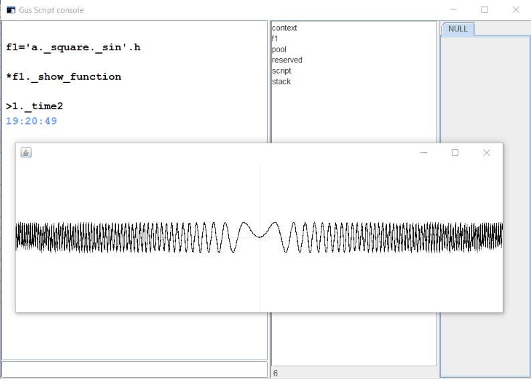Select the NULL tab
This screenshot has height=379, width=531.
point(458,29)
